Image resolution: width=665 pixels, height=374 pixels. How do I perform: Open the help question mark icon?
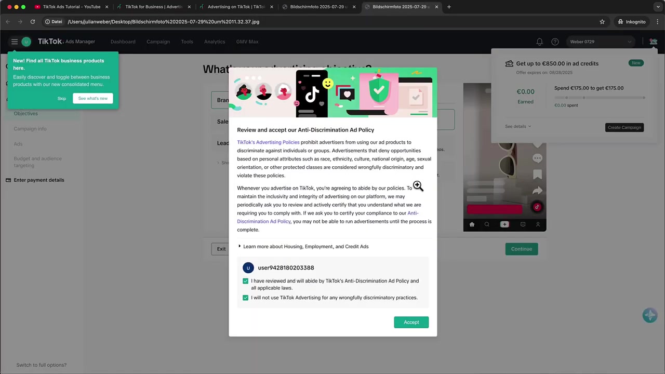(555, 42)
